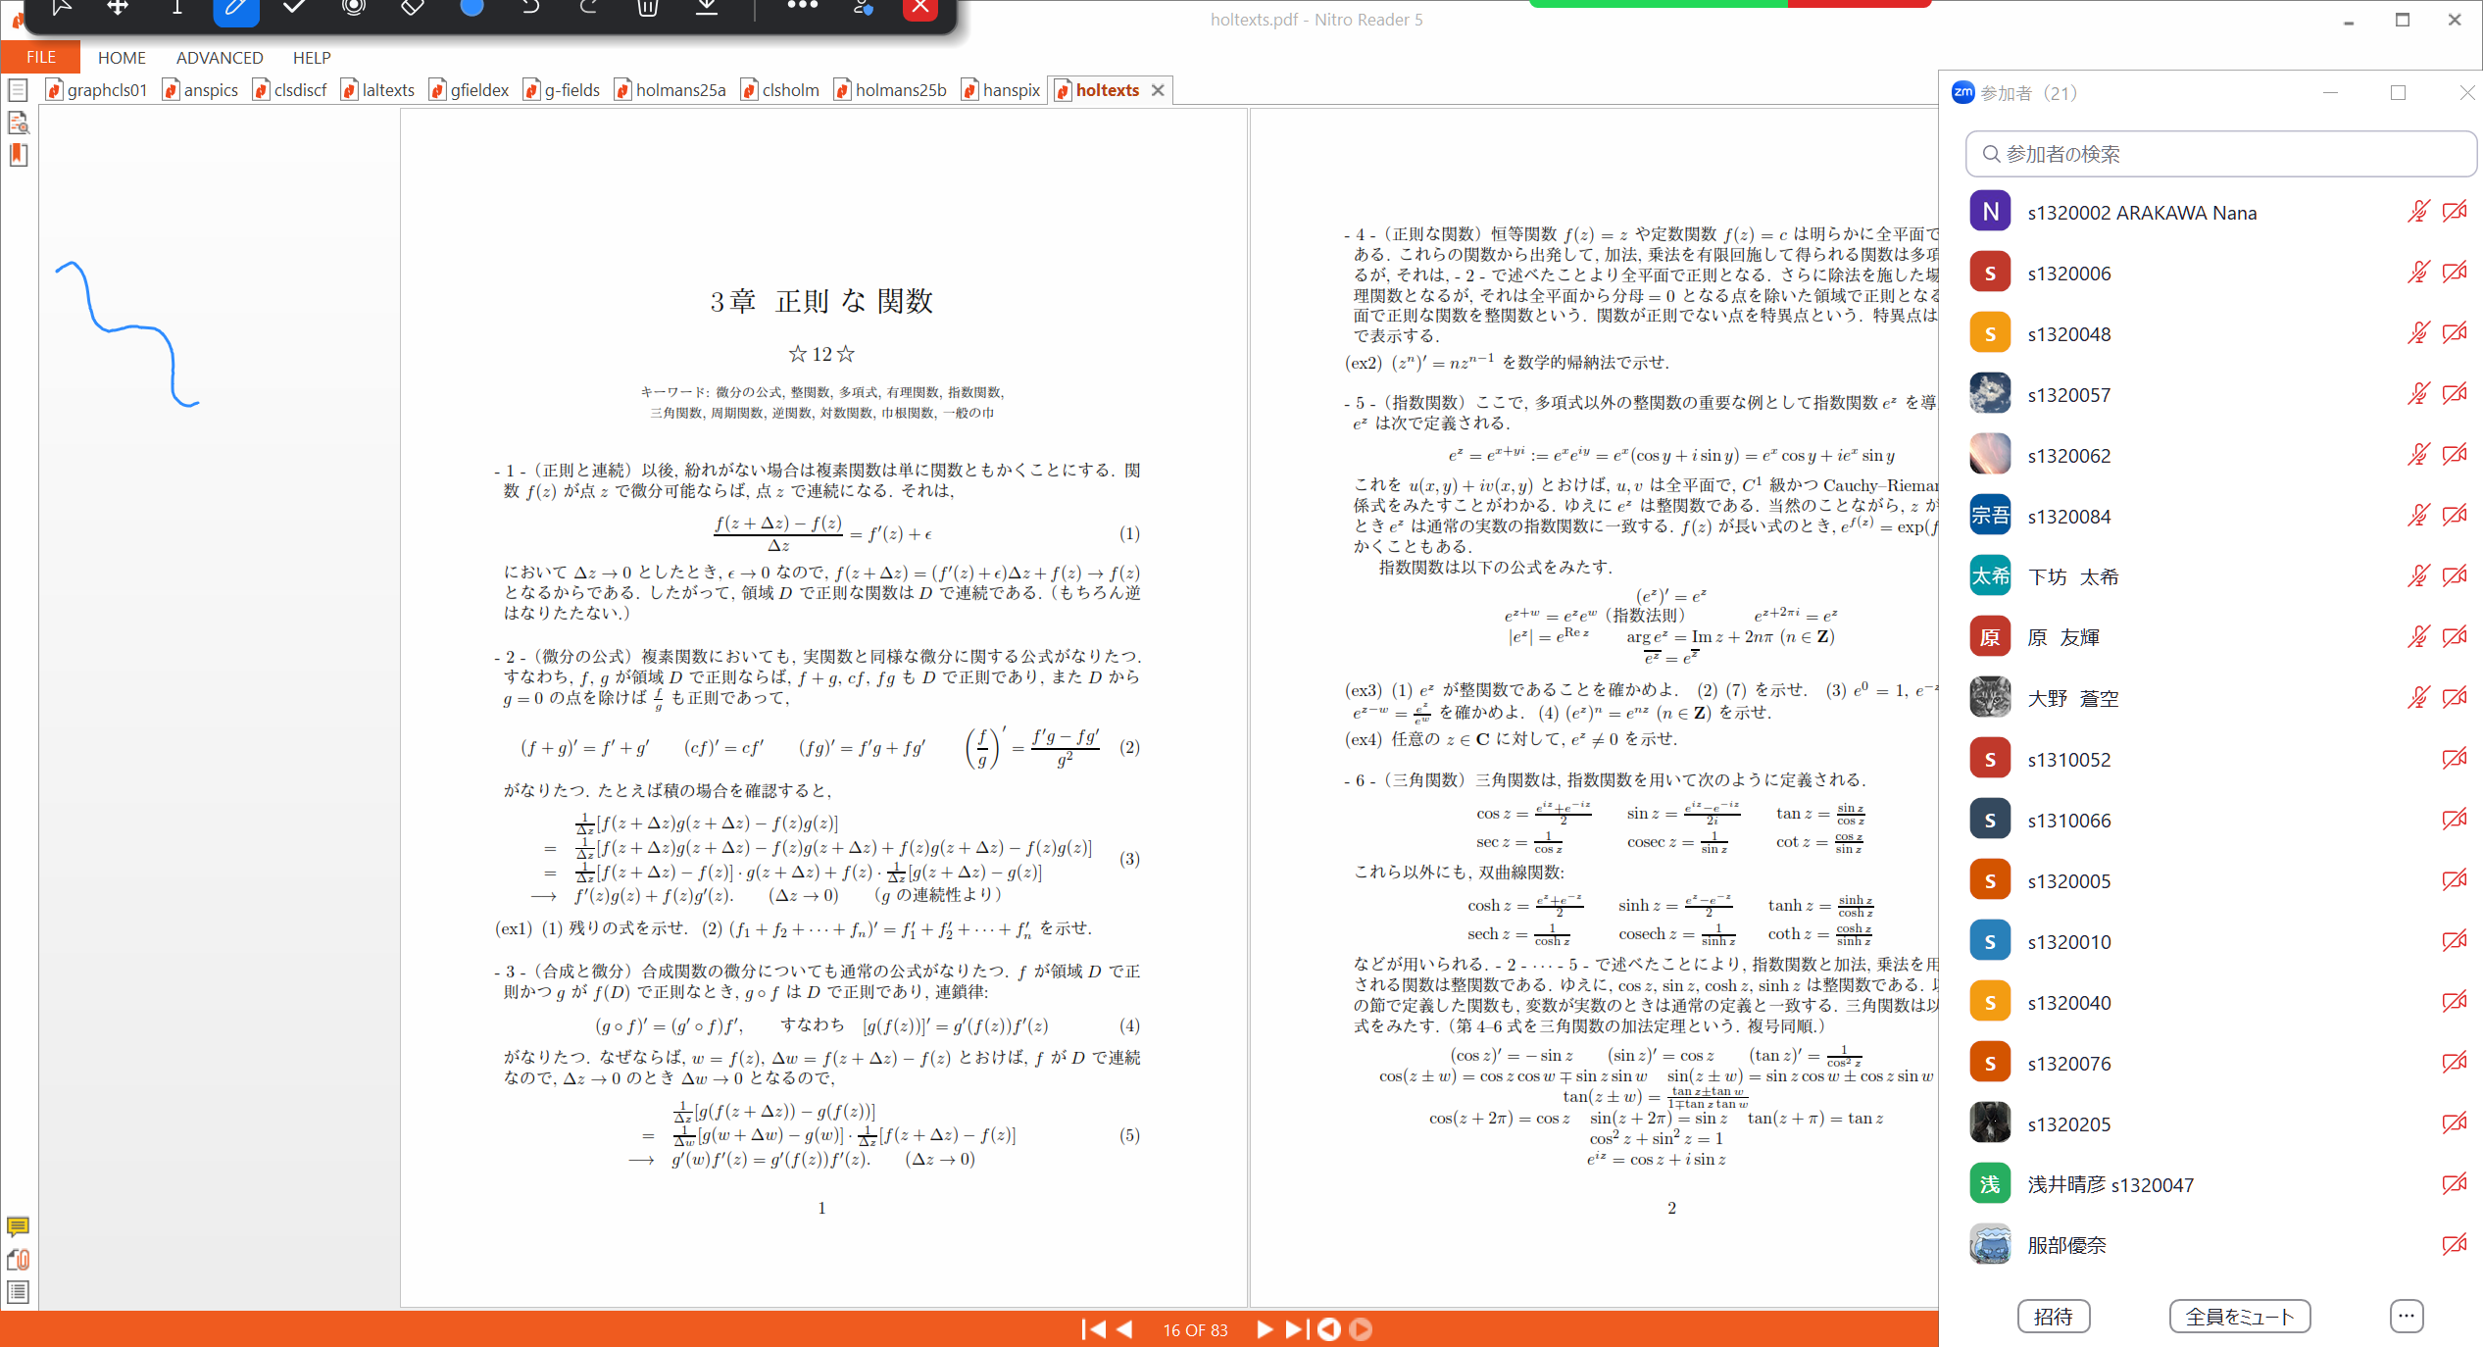Open extra participant options via the ellipsis button
This screenshot has width=2483, height=1347.
2407,1316
